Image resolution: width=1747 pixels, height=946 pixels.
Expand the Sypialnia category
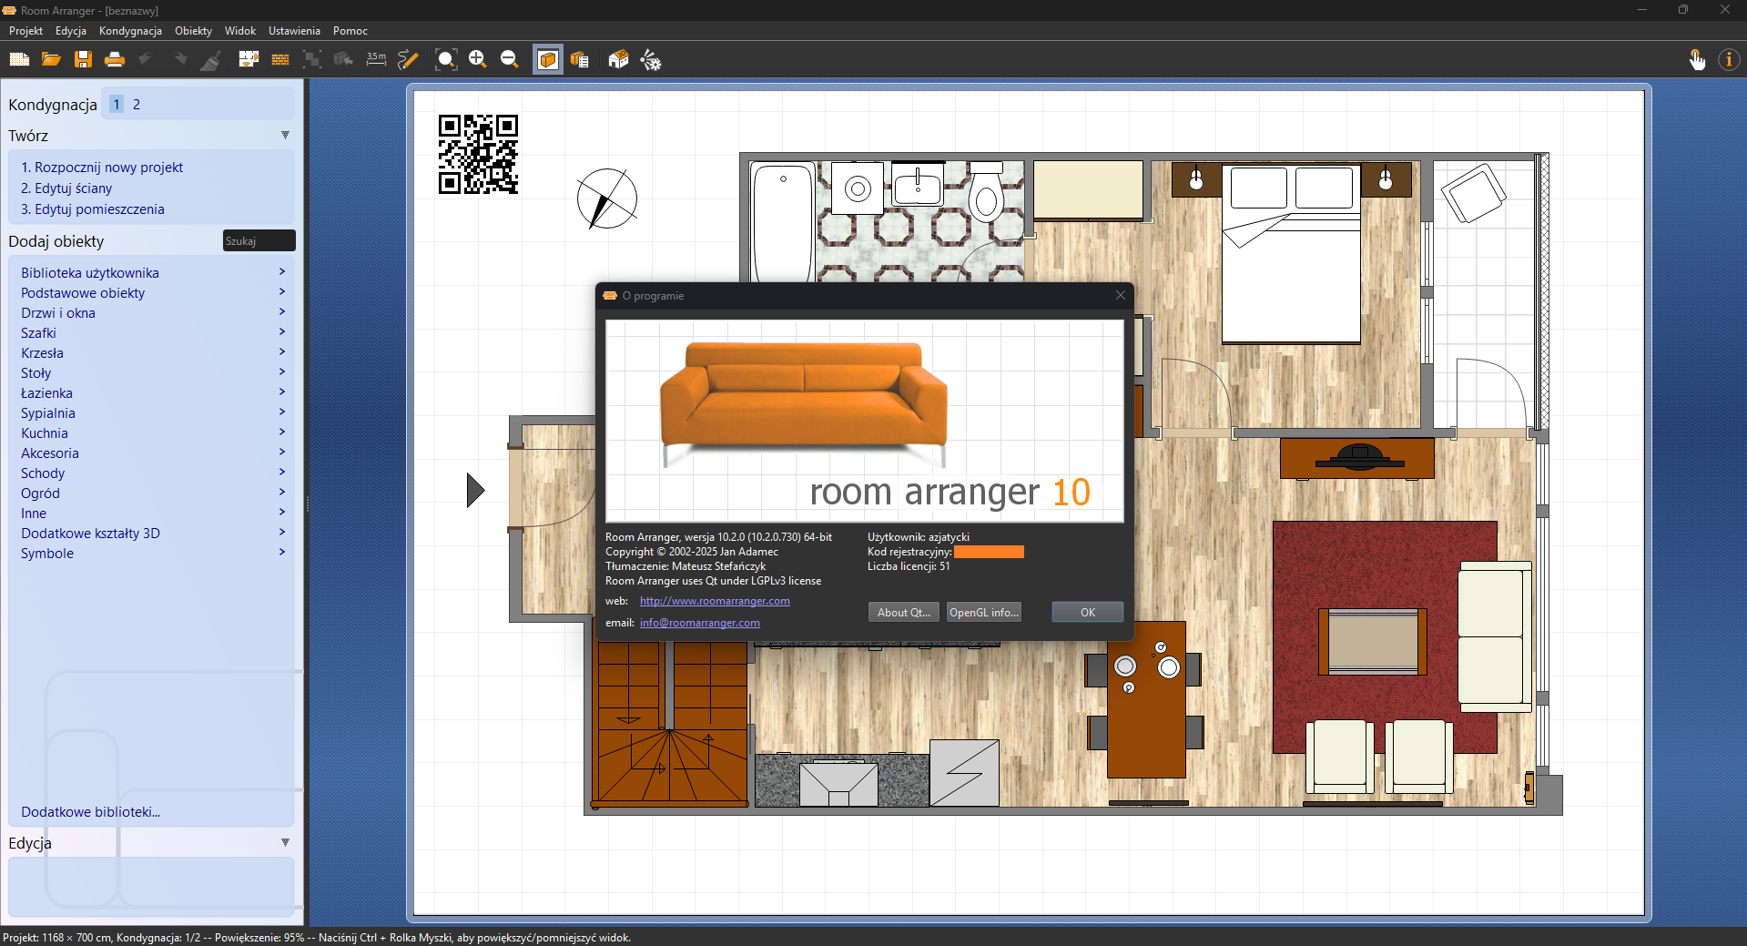151,412
